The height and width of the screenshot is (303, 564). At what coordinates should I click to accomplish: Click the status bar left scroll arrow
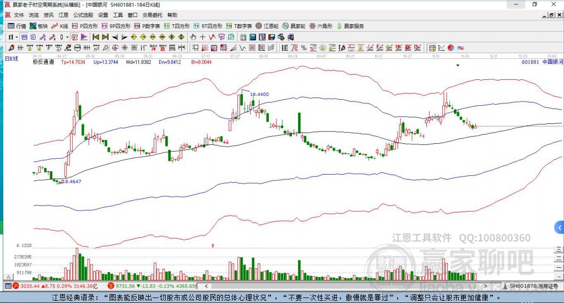[x=206, y=286]
